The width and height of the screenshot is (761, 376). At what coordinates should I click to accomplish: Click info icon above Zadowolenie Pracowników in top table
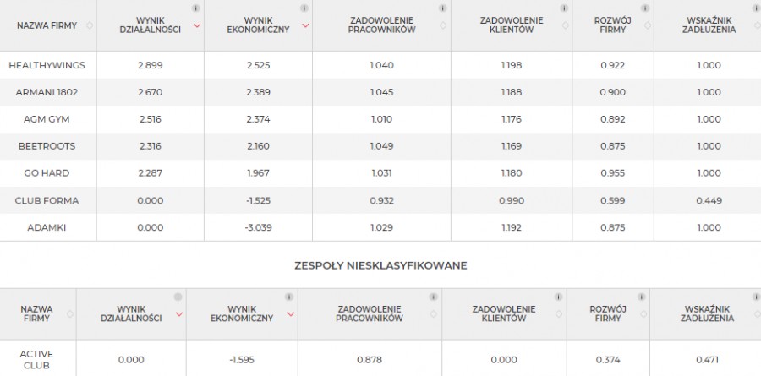tap(442, 8)
